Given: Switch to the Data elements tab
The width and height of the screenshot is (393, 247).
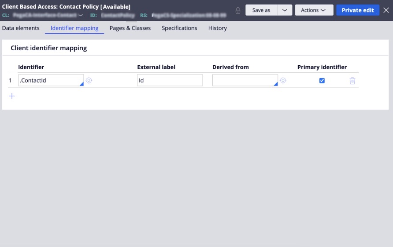Looking at the screenshot, I should (21, 28).
